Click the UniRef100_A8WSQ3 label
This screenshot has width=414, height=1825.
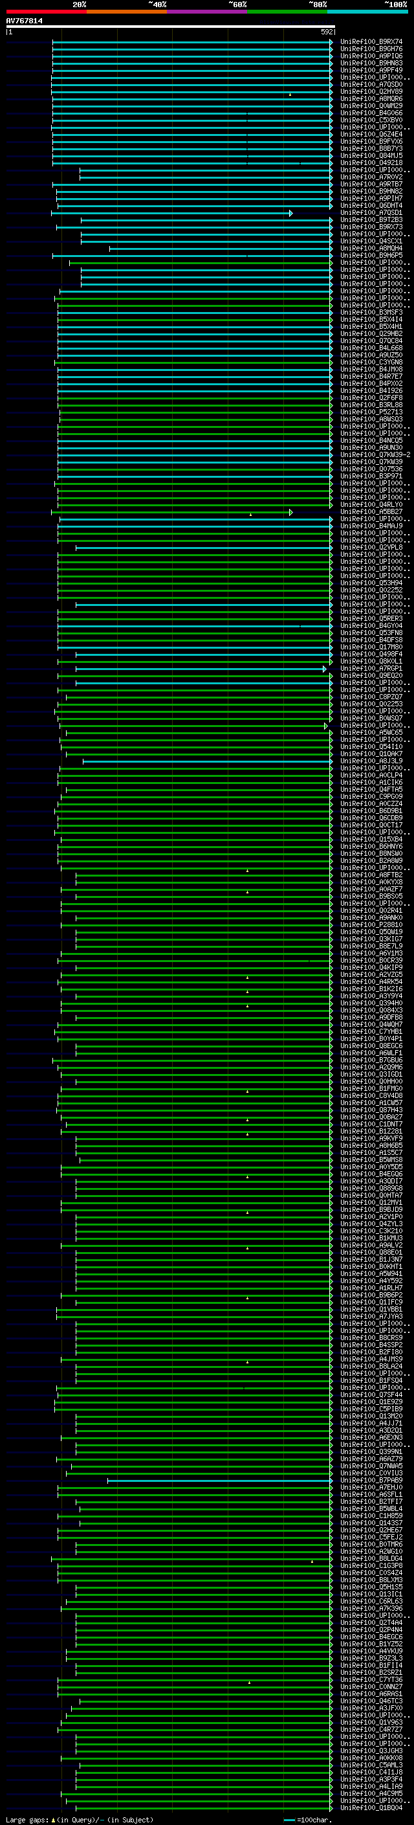pos(371,419)
